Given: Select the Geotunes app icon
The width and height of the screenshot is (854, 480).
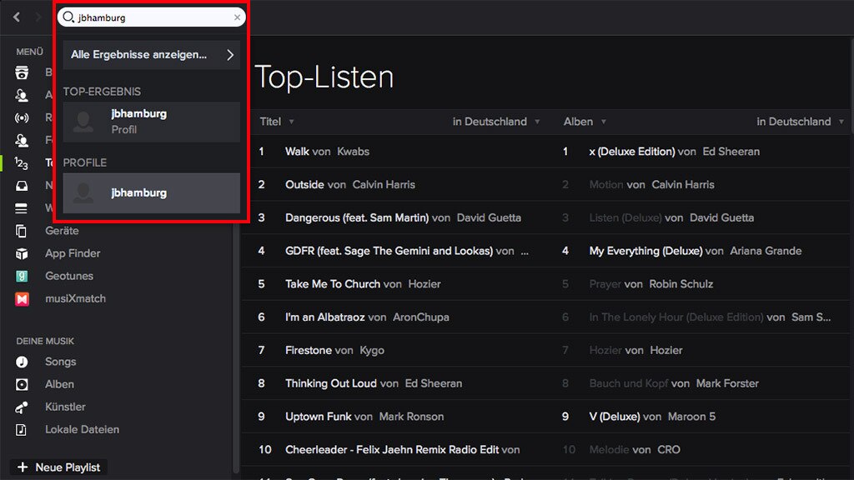Looking at the screenshot, I should [x=23, y=276].
